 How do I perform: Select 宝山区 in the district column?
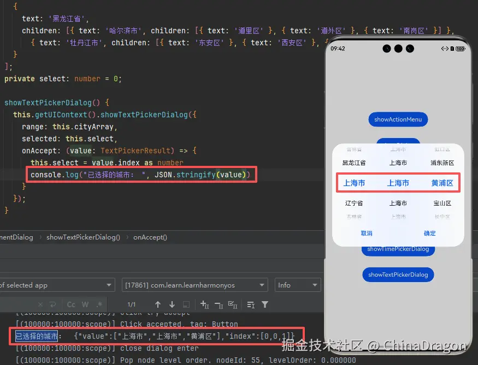(442, 203)
